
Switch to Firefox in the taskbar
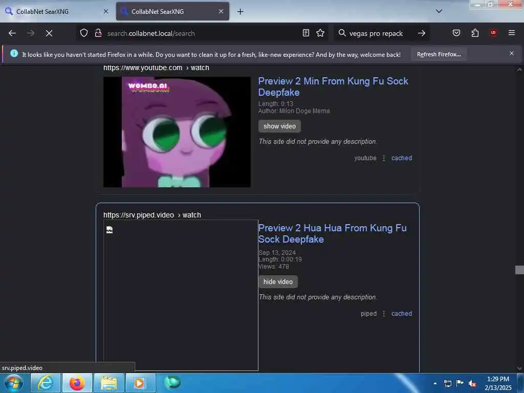click(x=77, y=383)
